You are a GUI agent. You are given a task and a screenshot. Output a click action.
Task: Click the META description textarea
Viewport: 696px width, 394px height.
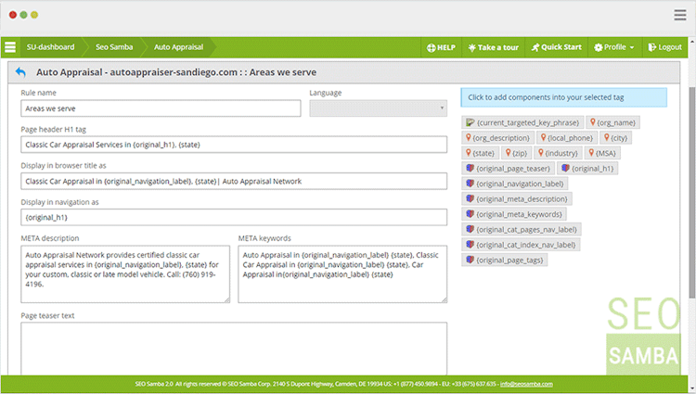[125, 274]
